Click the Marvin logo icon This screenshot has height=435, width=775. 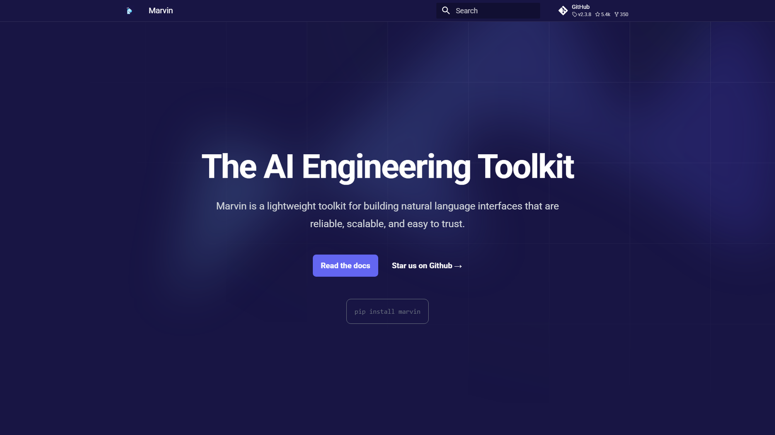[129, 11]
